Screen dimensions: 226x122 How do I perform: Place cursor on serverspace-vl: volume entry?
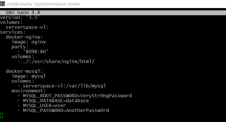click(x=27, y=27)
